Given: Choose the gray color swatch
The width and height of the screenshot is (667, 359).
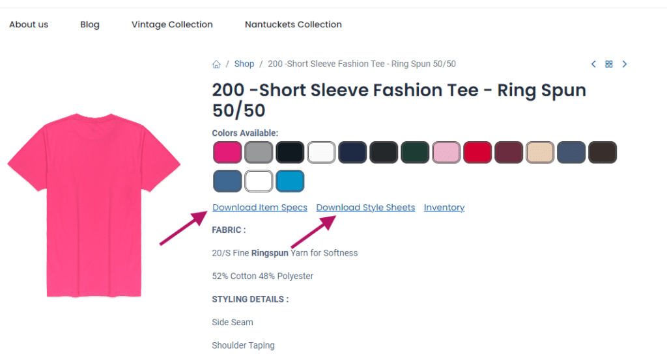Looking at the screenshot, I should 259,152.
